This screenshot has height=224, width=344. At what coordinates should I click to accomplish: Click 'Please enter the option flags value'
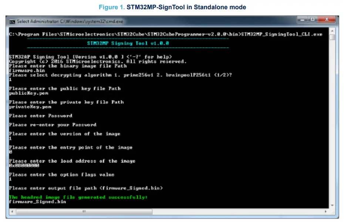[62, 175]
